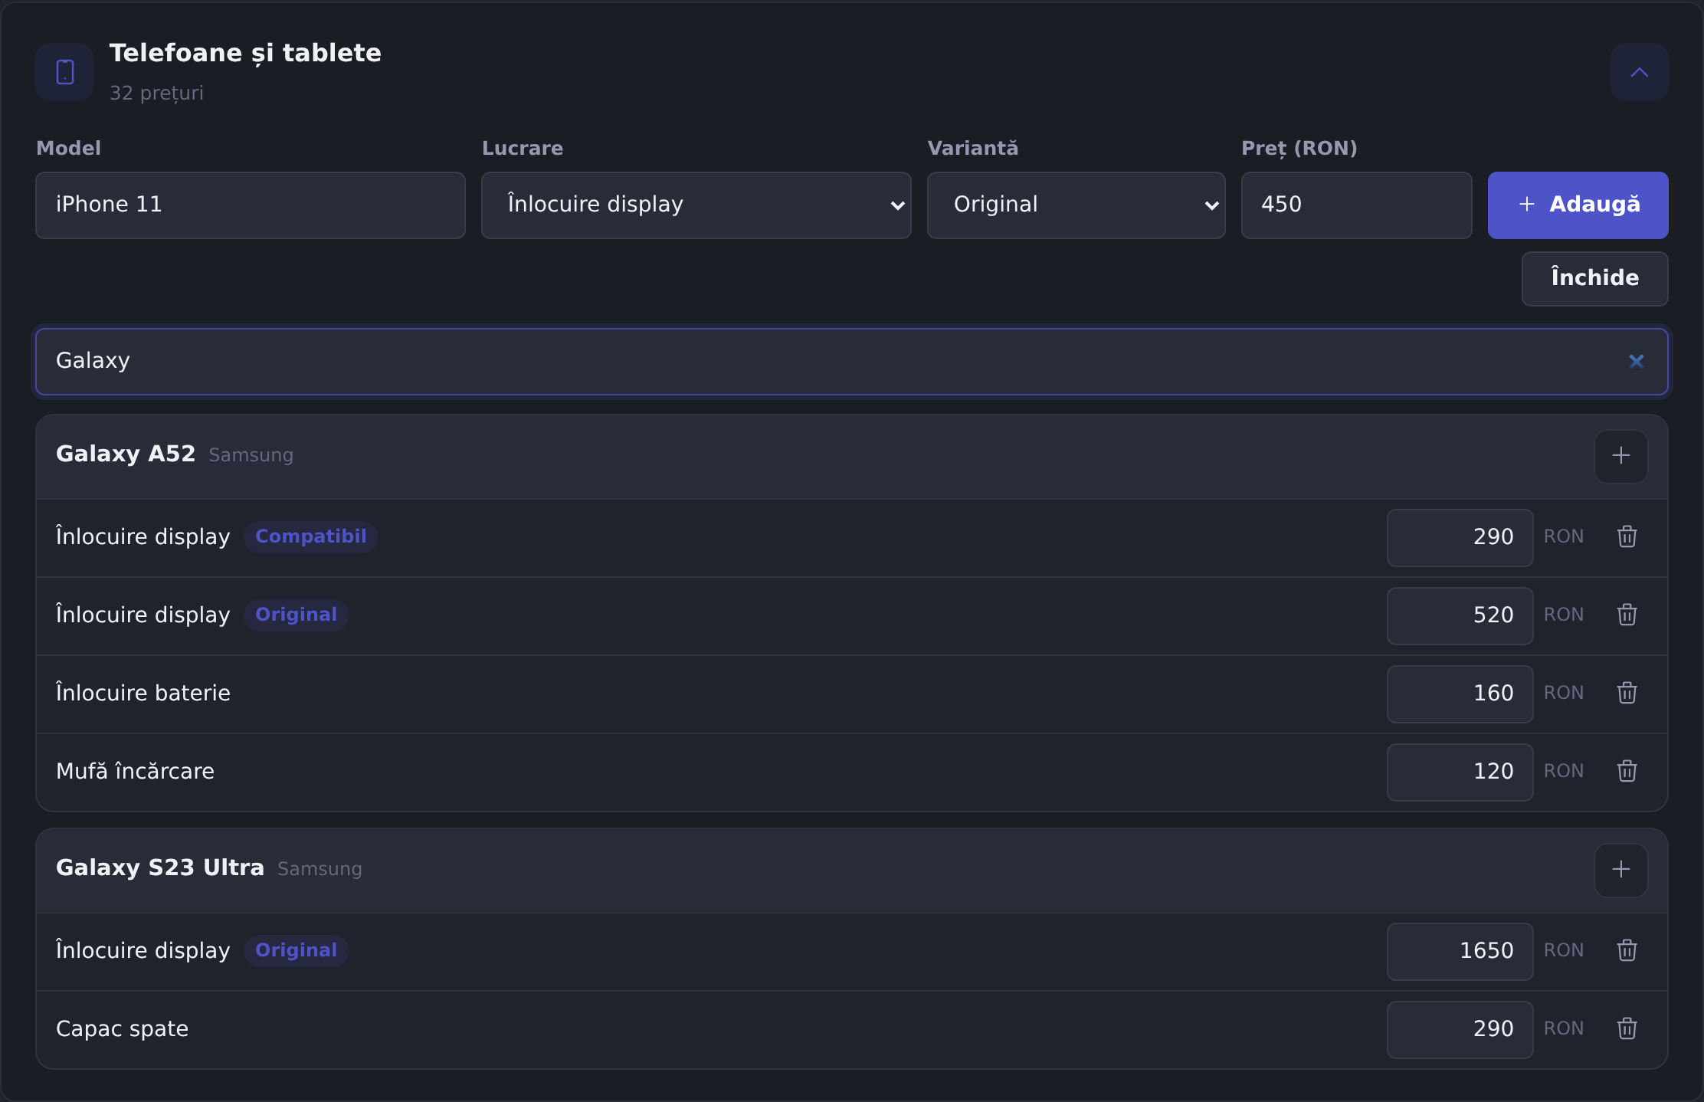Delete Galaxy S23 Ultra display price
This screenshot has height=1102, width=1704.
1627,951
